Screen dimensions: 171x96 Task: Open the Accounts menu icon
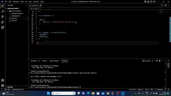point(3,80)
